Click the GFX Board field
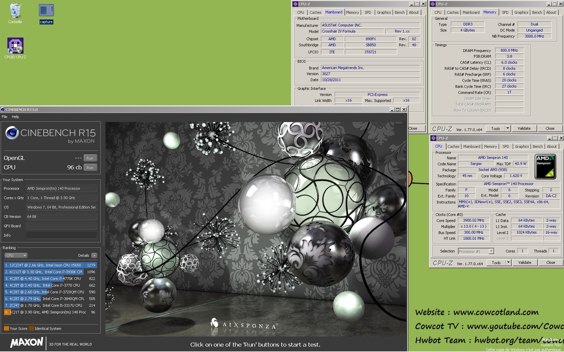Image resolution: width=564 pixels, height=352 pixels. (61, 226)
